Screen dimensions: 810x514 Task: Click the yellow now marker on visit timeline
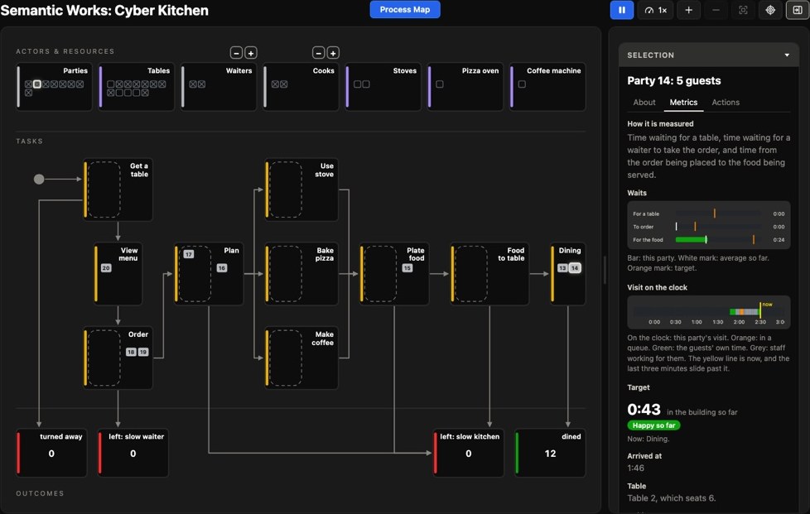pyautogui.click(x=759, y=310)
